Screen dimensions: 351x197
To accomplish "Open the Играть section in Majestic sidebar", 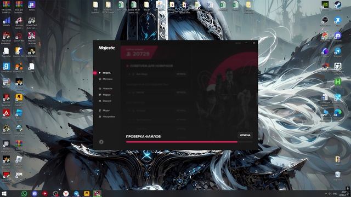I will pyautogui.click(x=105, y=73).
